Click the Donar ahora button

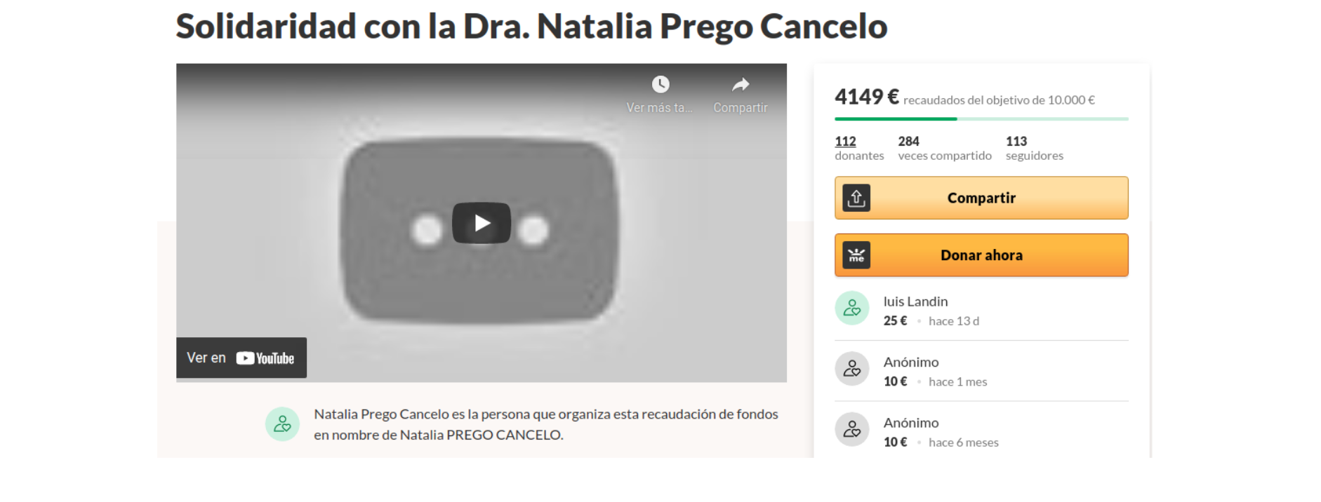(981, 255)
